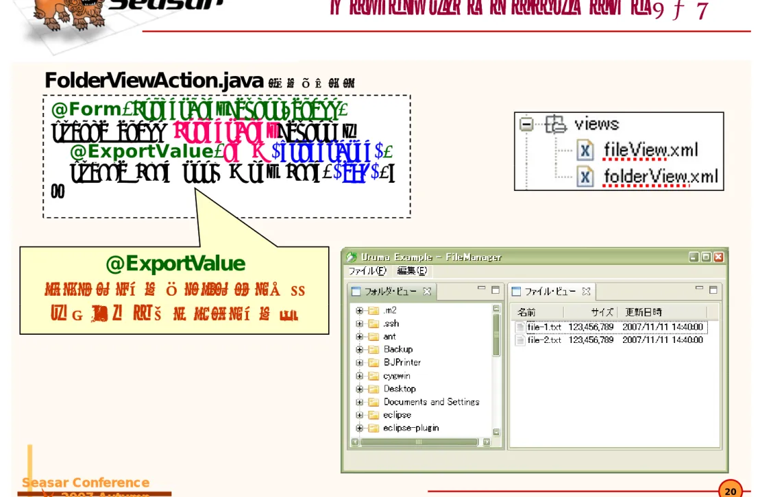This screenshot has height=497, width=771.
Task: Open the 編集(E) menu
Action: pyautogui.click(x=412, y=270)
